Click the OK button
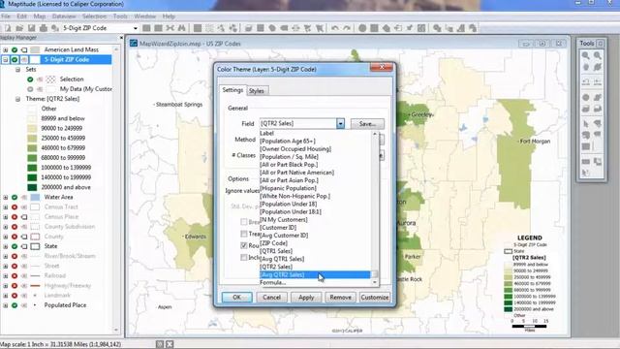The width and height of the screenshot is (620, 349). tap(236, 298)
